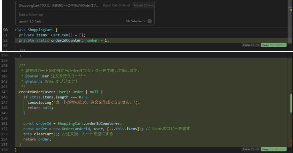Screen dimensions: 293x153
Task: Click Undo at the end of the createOrder block
Action: click(x=251, y=149)
